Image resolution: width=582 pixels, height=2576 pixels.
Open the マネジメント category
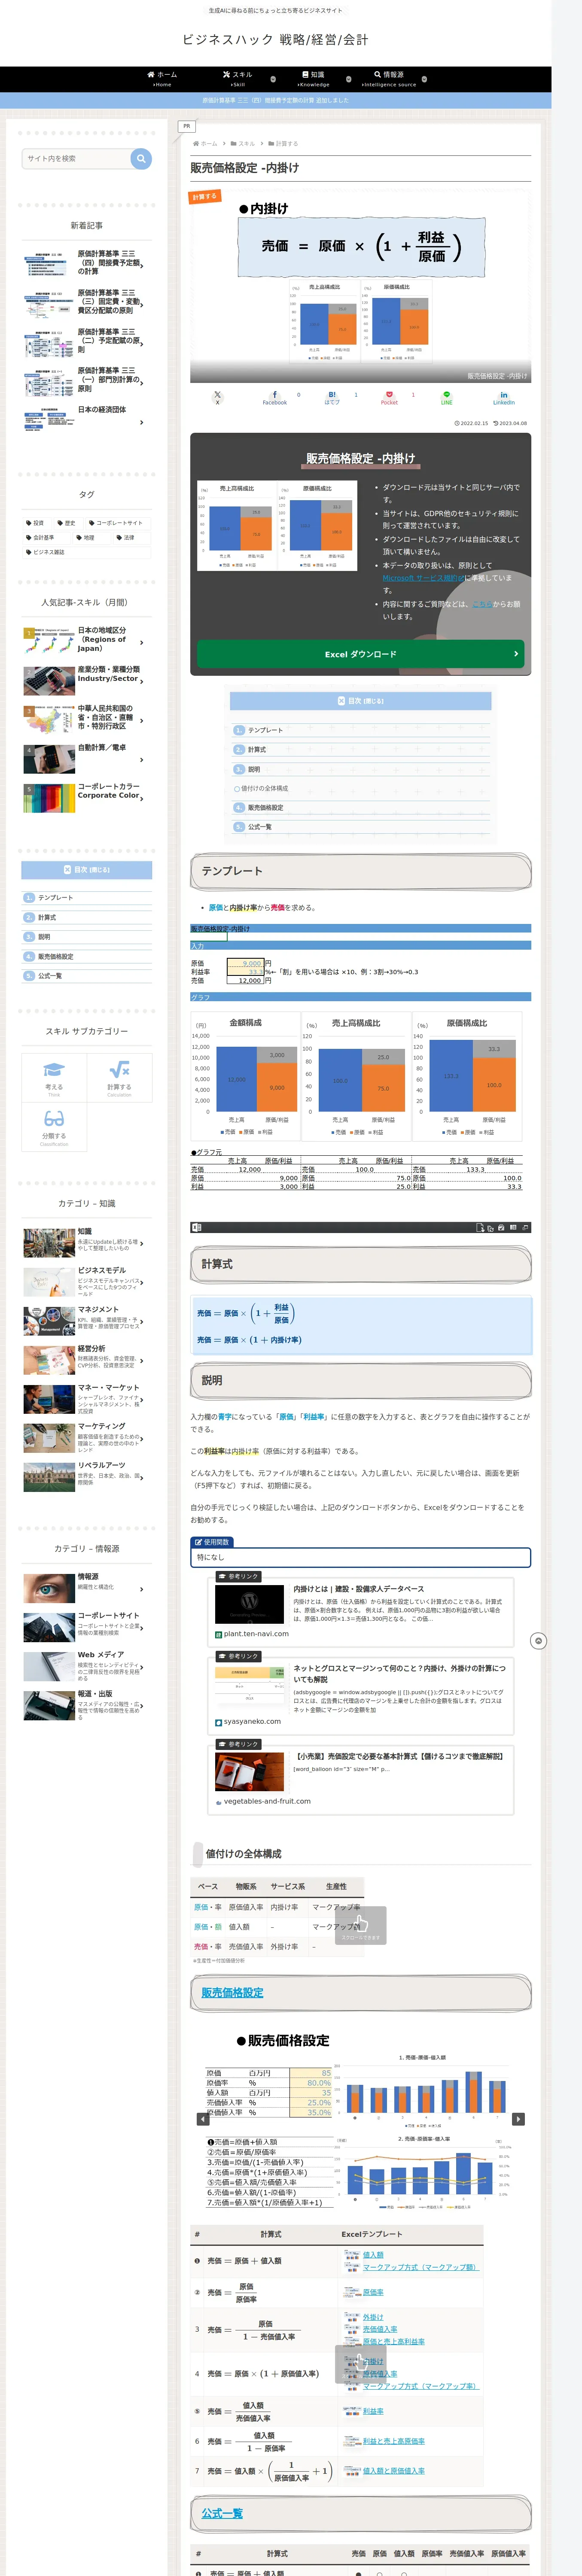pos(87,1320)
